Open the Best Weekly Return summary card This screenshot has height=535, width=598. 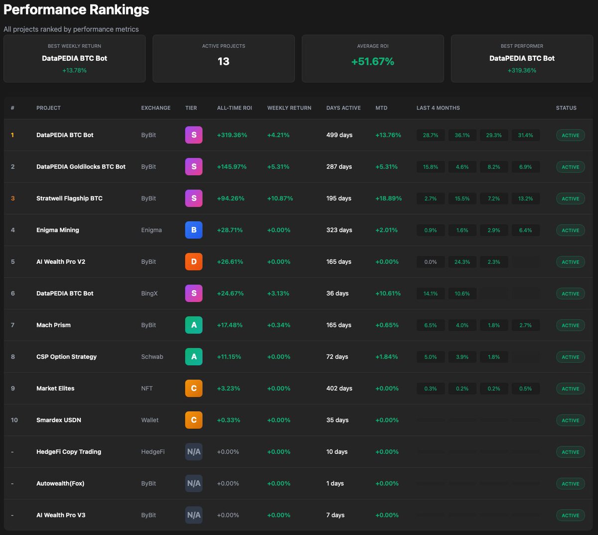tap(75, 58)
